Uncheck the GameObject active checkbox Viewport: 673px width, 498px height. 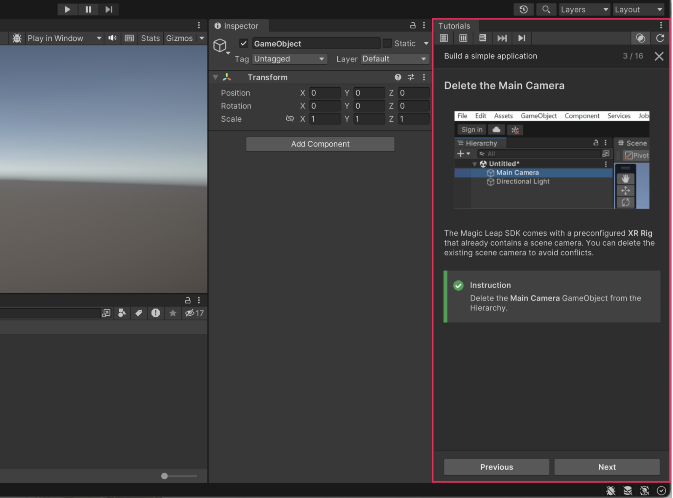point(244,43)
